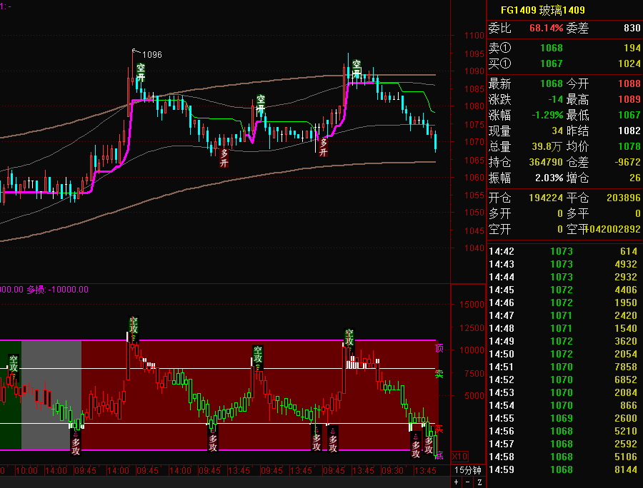Click the Z button below 15分钟
Viewport: 643px width, 488px height.
(x=479, y=482)
